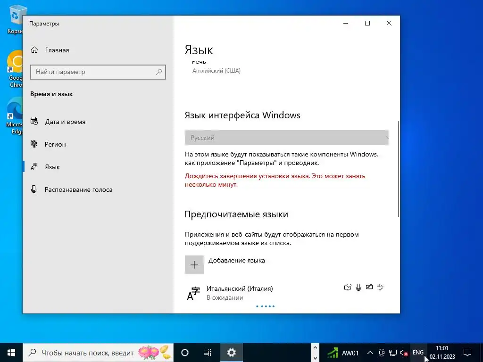This screenshot has height=362, width=483.
Task: Click the Meet Now camera tray icon
Action: [382, 353]
